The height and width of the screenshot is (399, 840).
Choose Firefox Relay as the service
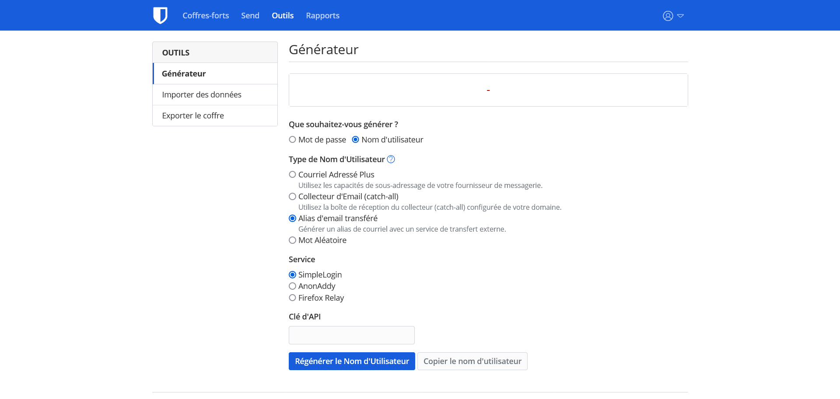point(293,298)
